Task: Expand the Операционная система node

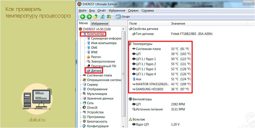Action: coord(81,80)
